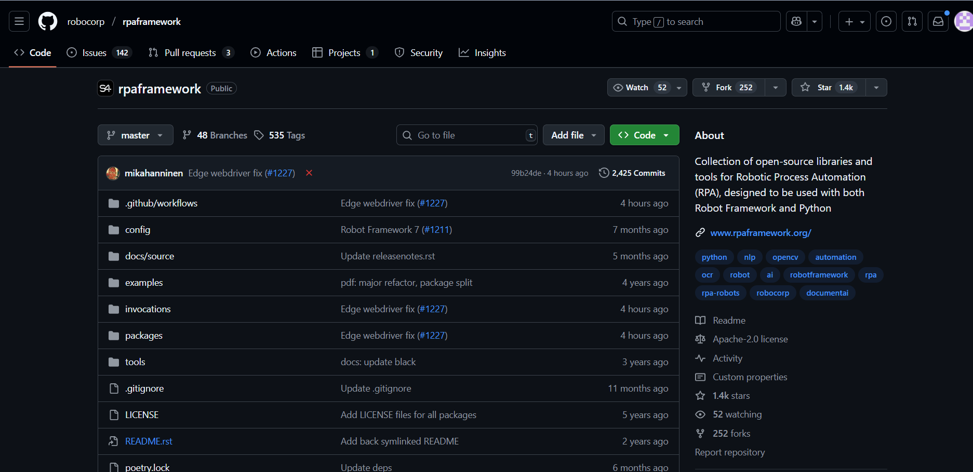
Task: Click the .gitignore file icon
Action: coord(114,388)
